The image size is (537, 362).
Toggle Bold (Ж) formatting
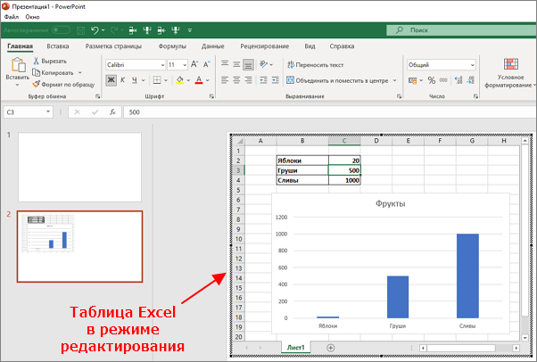(x=111, y=80)
